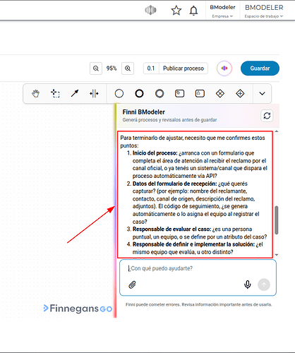Choose the space tool icon

94,94
